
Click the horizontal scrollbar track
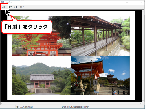click(x=71, y=103)
